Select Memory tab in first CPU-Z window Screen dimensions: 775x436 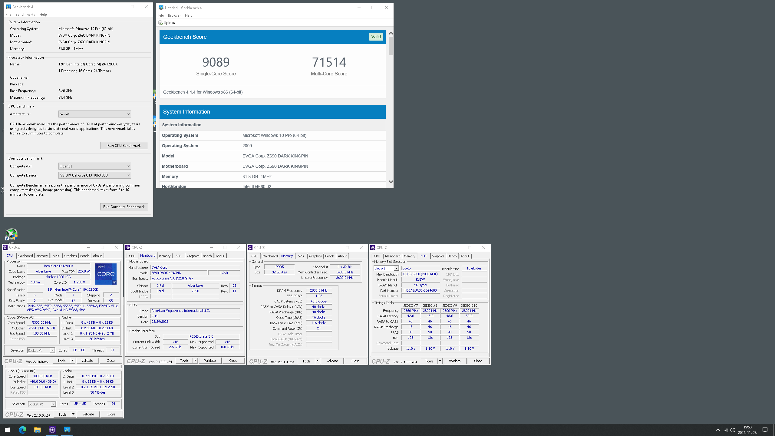[42, 256]
